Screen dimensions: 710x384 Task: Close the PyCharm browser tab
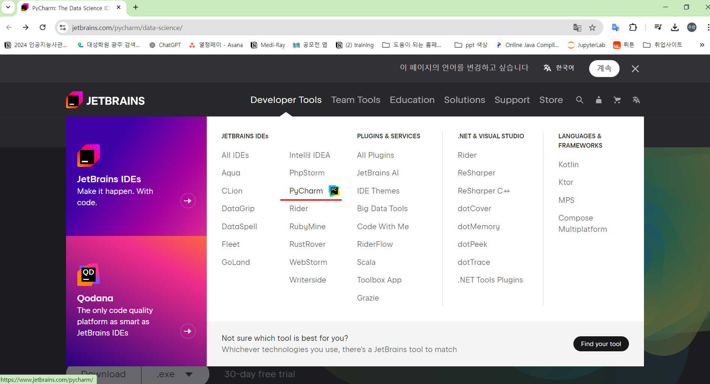119,8
